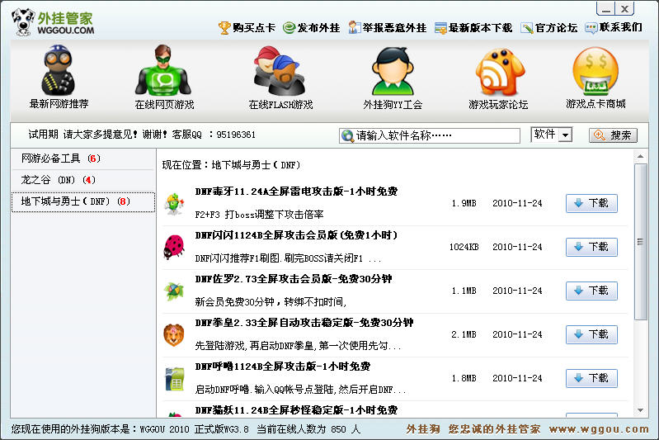Click the search box globe icon
This screenshot has height=440, width=659.
(x=347, y=135)
